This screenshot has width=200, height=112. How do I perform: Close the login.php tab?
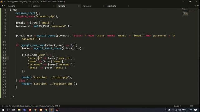54,6
